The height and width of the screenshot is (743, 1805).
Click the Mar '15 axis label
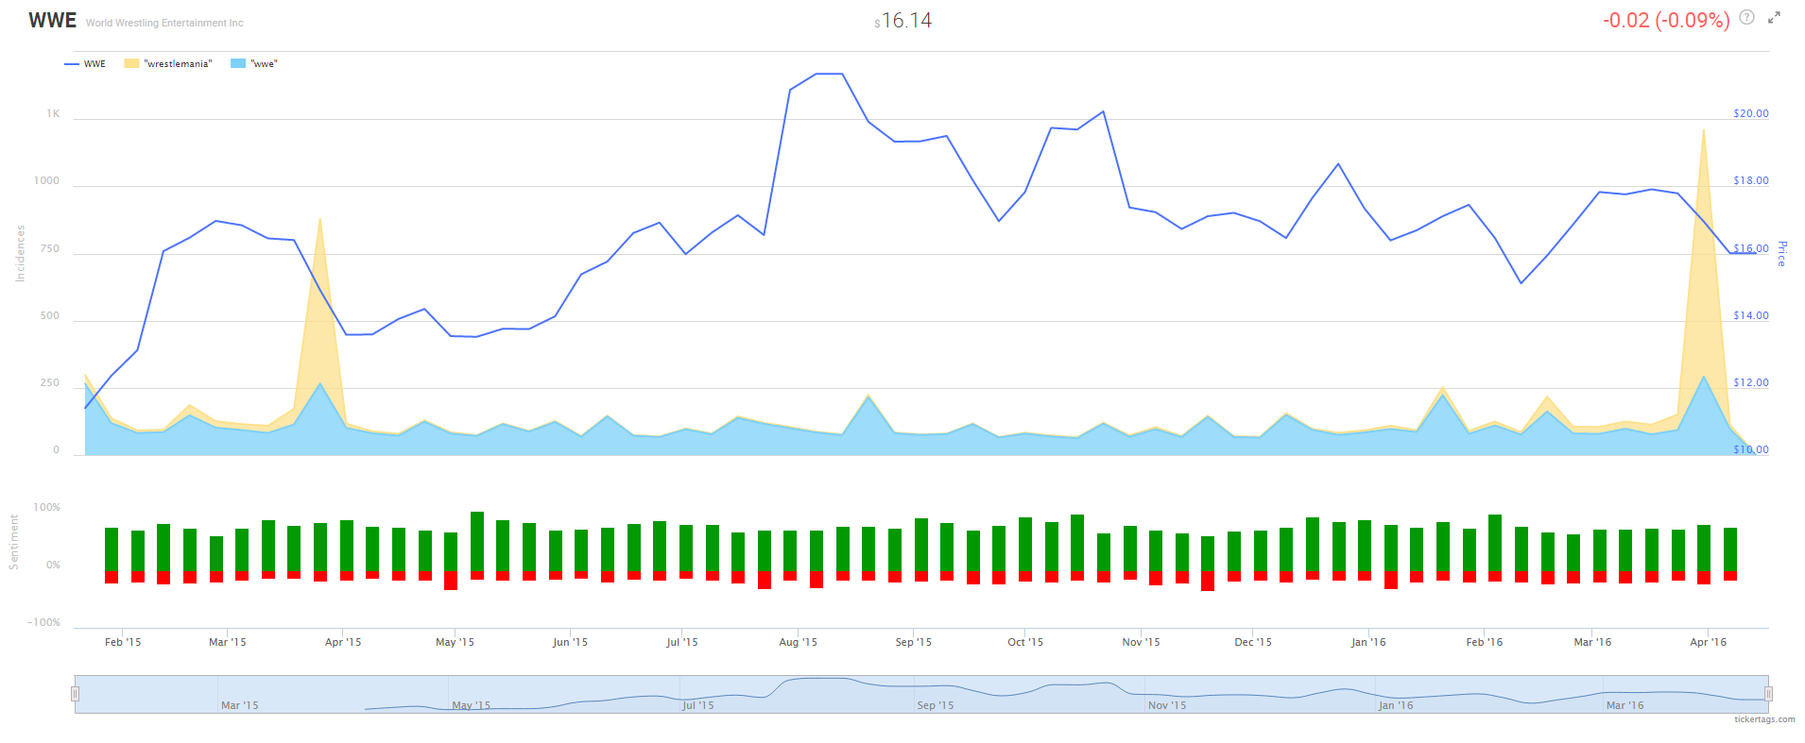227,642
